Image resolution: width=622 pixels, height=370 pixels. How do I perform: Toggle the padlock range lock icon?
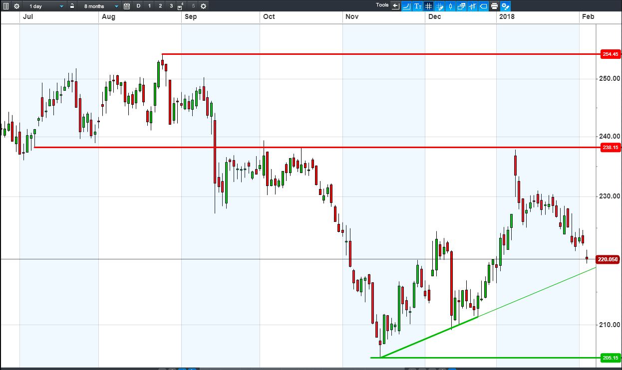[x=72, y=6]
